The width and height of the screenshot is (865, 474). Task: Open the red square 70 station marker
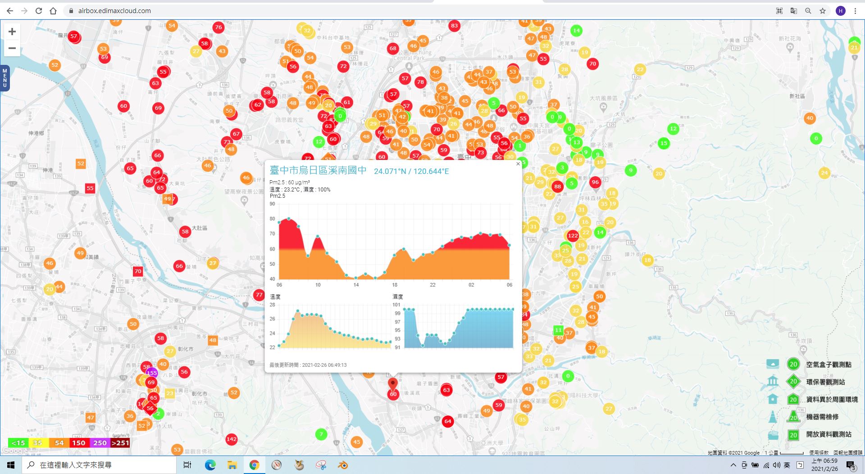pyautogui.click(x=138, y=271)
